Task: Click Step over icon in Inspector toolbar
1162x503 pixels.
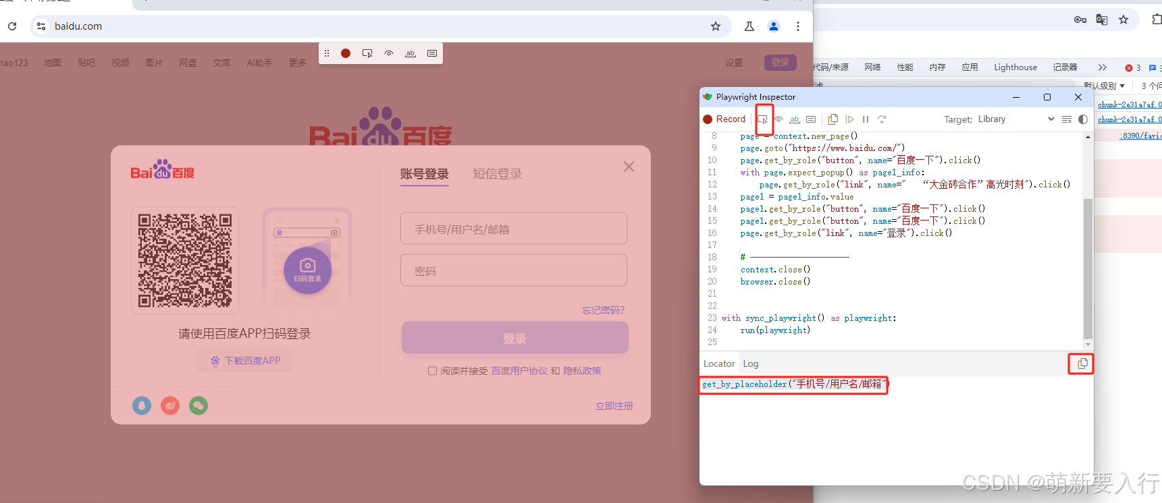Action: pos(882,119)
